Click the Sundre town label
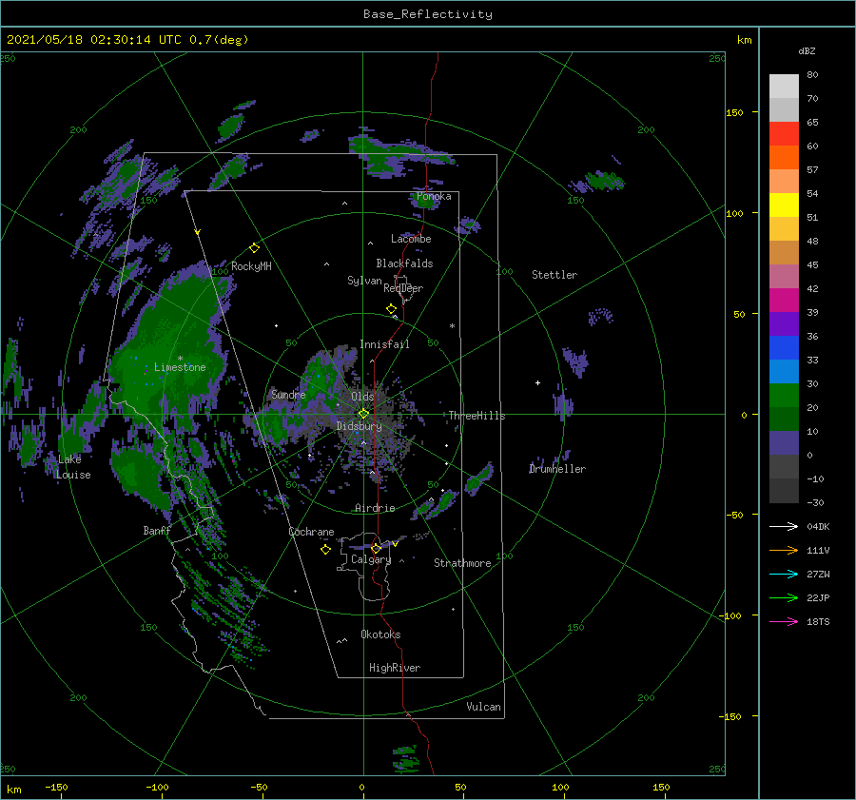Image resolution: width=856 pixels, height=800 pixels. coord(288,394)
